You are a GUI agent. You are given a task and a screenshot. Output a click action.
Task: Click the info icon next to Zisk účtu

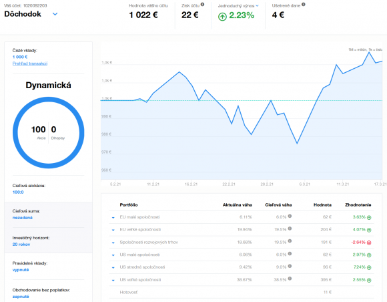(202, 4)
